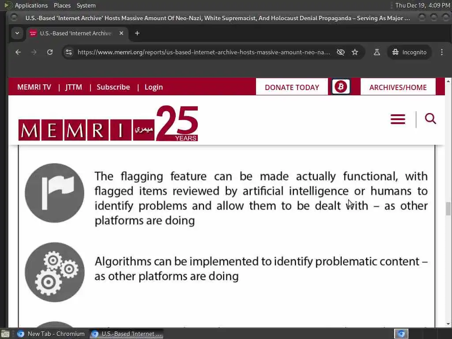
Task: Open the tab search dropdown arrow
Action: [x=17, y=33]
